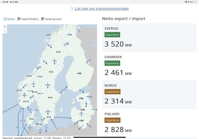Click the 1509 flow arrow on the map
The image size is (199, 139).
pos(66,44)
